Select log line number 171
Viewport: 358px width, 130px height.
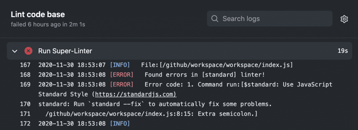pos(25,114)
